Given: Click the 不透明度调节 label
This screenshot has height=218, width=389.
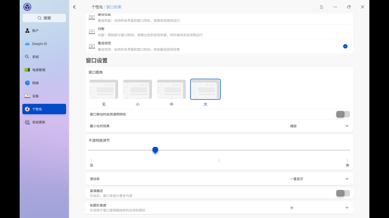Looking at the screenshot, I should click(x=99, y=141).
